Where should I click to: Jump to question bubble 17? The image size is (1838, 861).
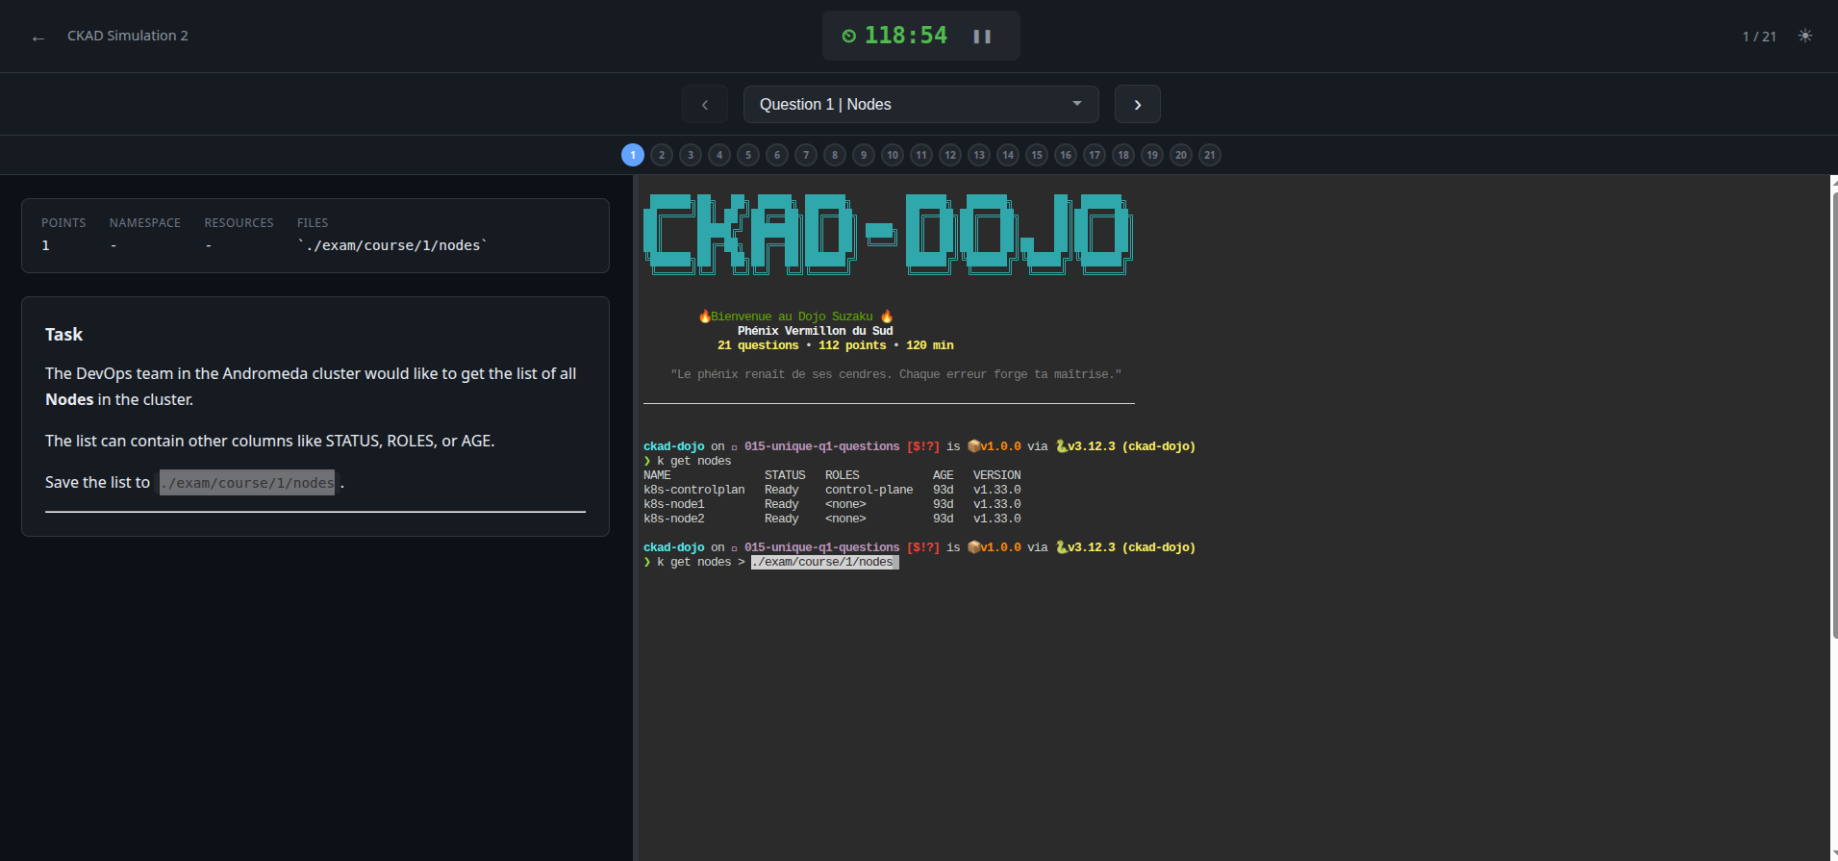(x=1095, y=155)
